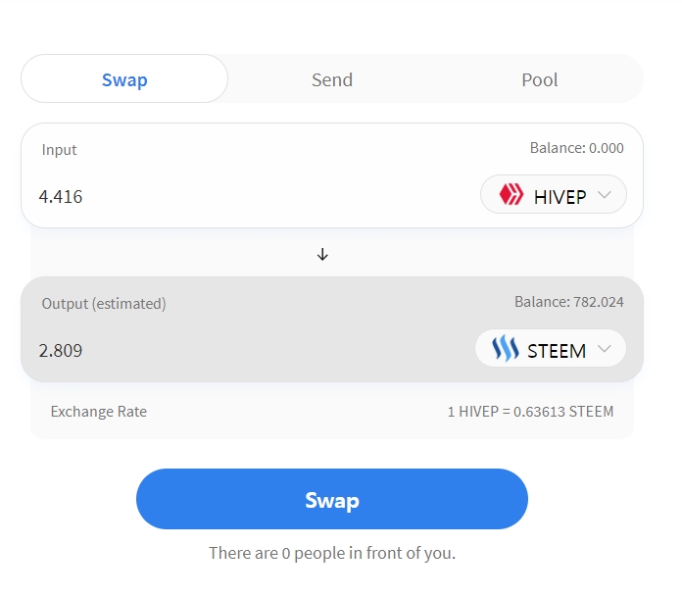Screen dimensions: 682x596
Task: Click the exchange rate value 1 HIVEP = 0.63613 STEEM
Action: pyautogui.click(x=530, y=412)
